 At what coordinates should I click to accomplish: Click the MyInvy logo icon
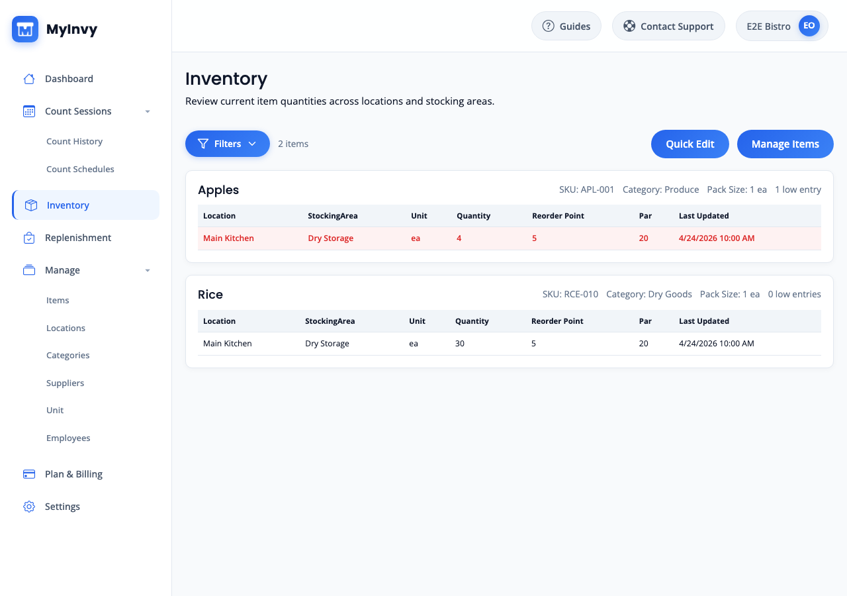25,29
